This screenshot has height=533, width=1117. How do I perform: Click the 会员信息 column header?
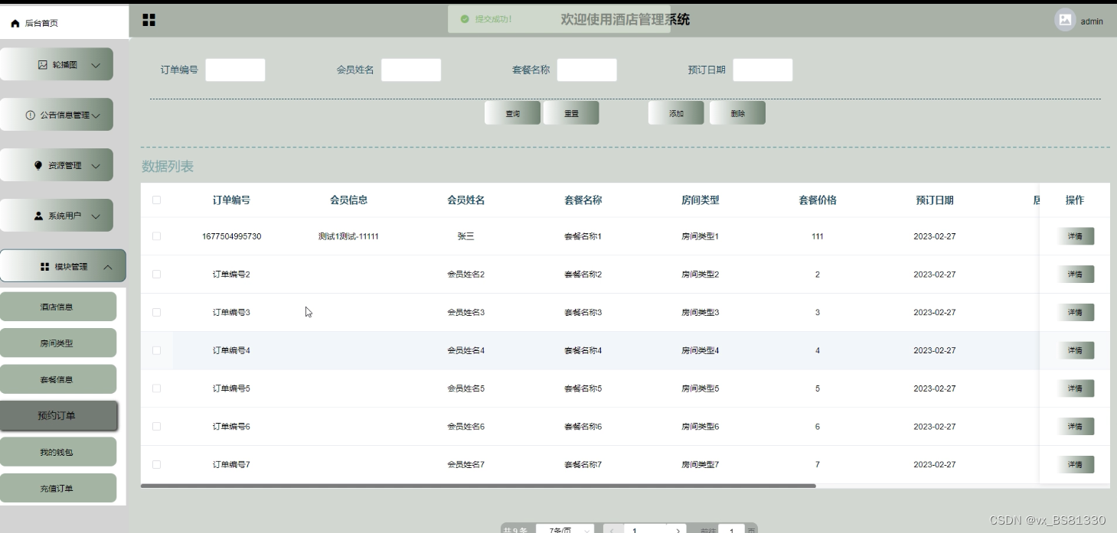click(348, 200)
